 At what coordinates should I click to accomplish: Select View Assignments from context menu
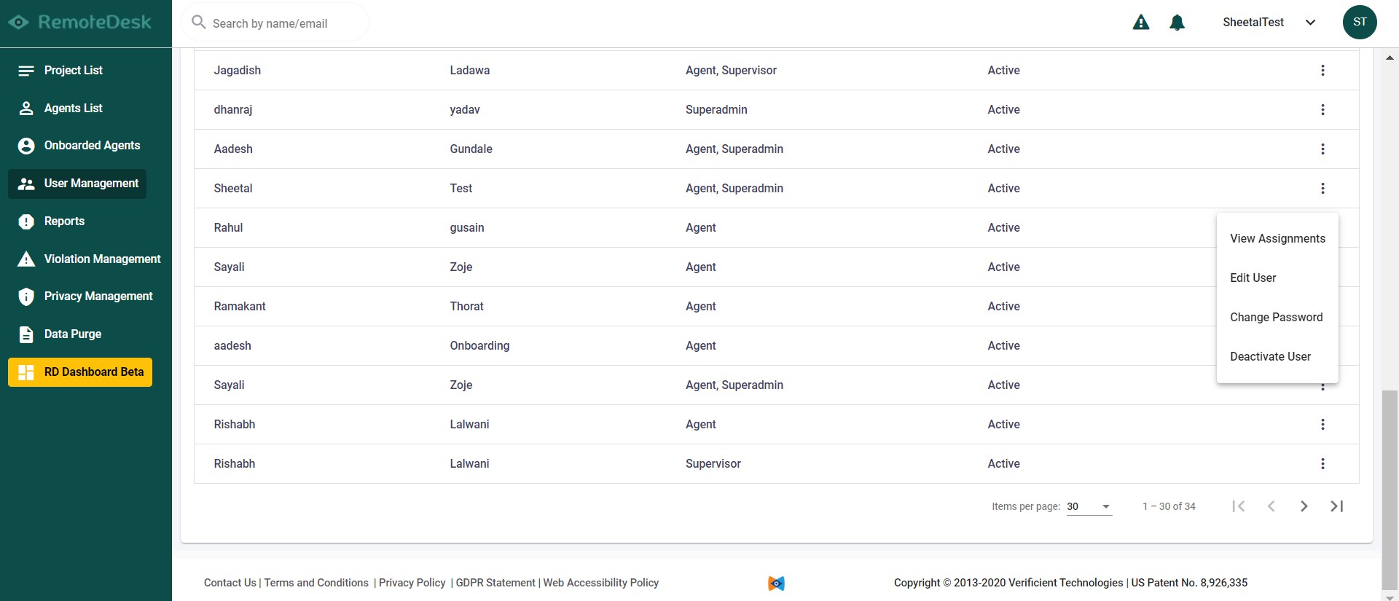pos(1277,239)
